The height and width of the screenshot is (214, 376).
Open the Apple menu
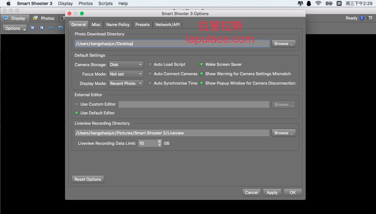click(8, 3)
